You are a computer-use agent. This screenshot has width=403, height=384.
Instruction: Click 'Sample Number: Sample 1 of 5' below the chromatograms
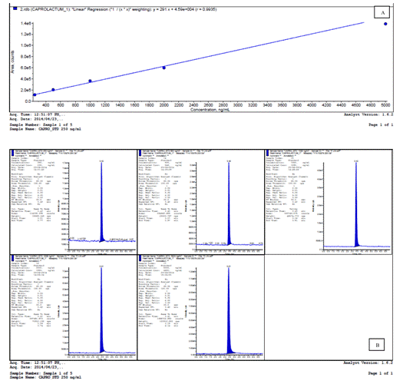41,373
